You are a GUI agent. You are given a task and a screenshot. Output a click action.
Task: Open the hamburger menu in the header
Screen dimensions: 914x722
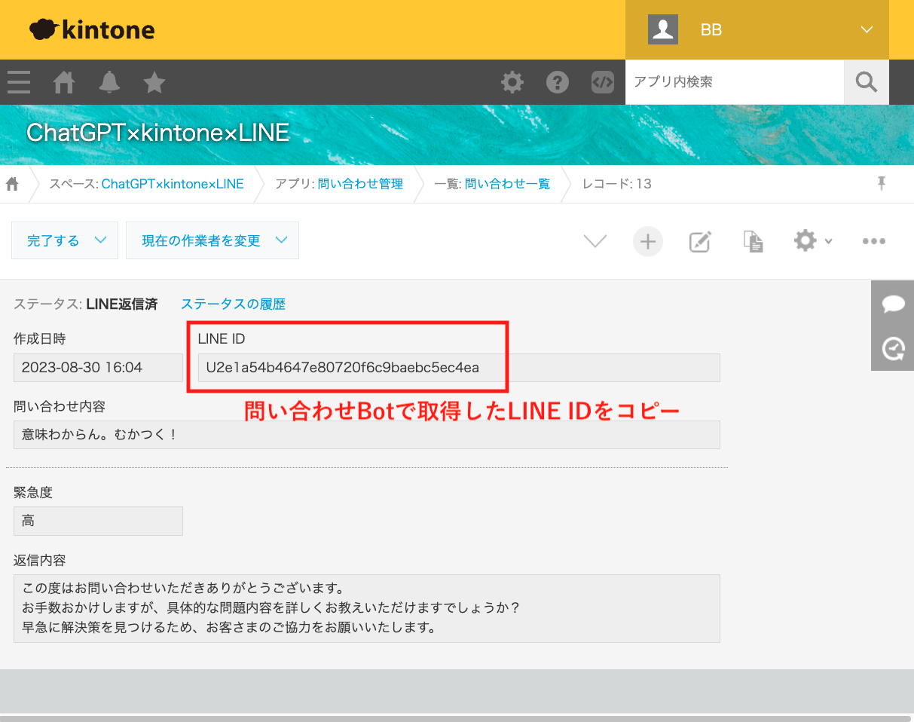(18, 83)
